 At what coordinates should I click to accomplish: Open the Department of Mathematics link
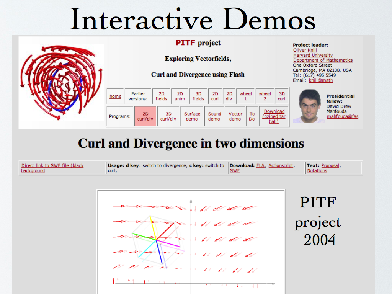tap(323, 60)
